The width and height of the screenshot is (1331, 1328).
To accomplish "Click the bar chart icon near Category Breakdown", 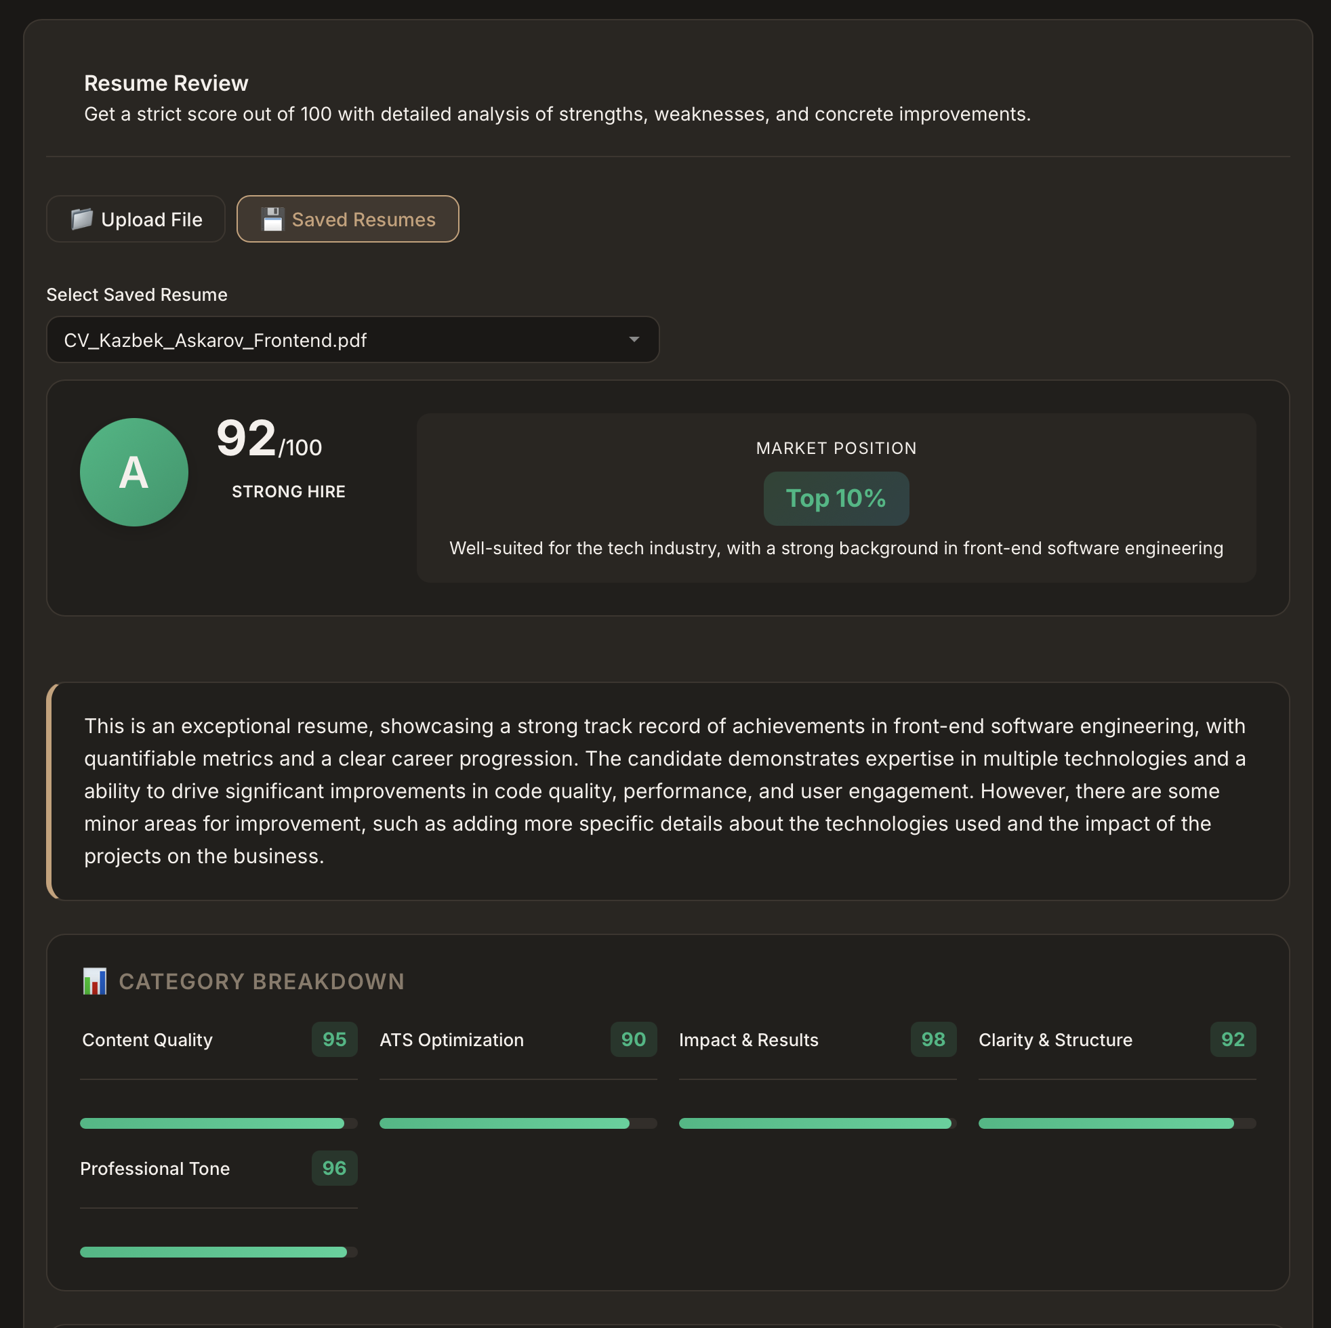I will [94, 981].
